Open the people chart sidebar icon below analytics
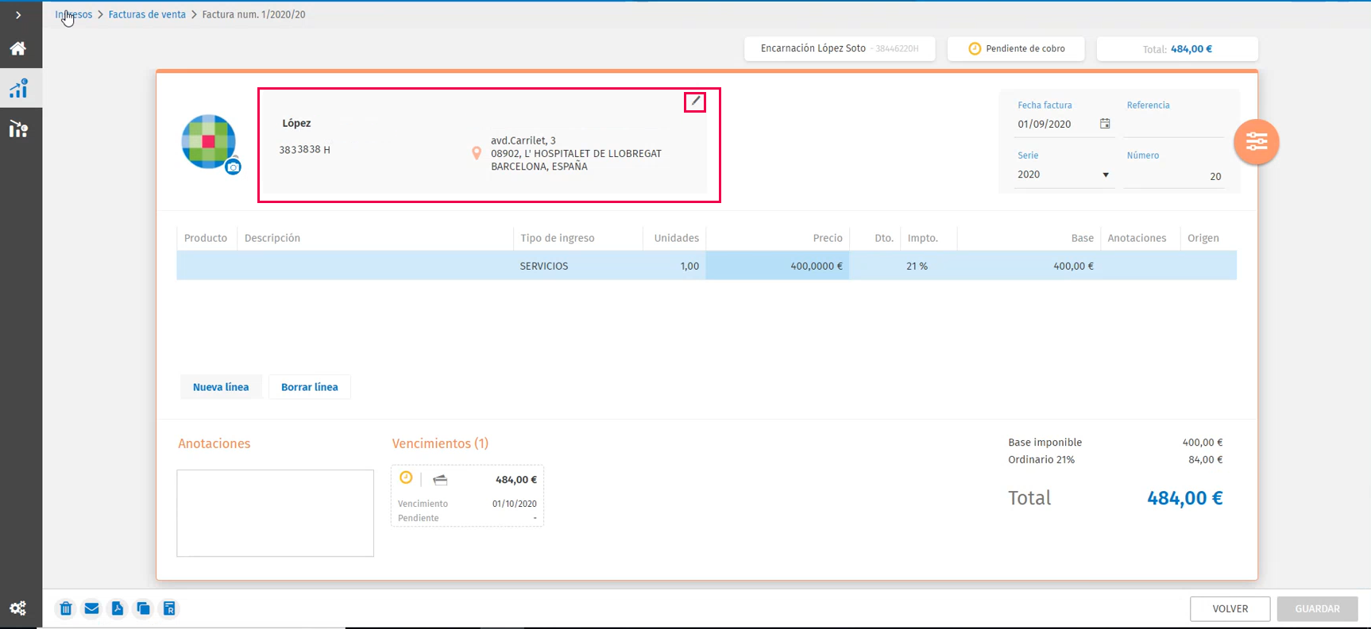This screenshot has height=629, width=1371. coord(18,128)
